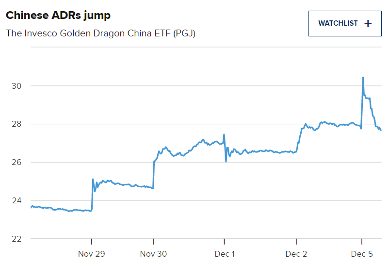The width and height of the screenshot is (389, 263).
Task: Select the Nov 30 date label
Action: 153,254
